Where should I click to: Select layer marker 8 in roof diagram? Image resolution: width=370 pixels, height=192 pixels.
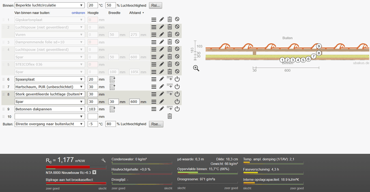319,53
